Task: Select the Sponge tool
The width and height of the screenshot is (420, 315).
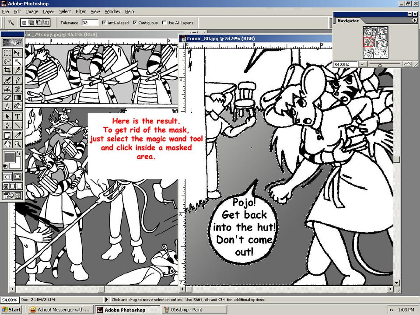Action: [17, 106]
